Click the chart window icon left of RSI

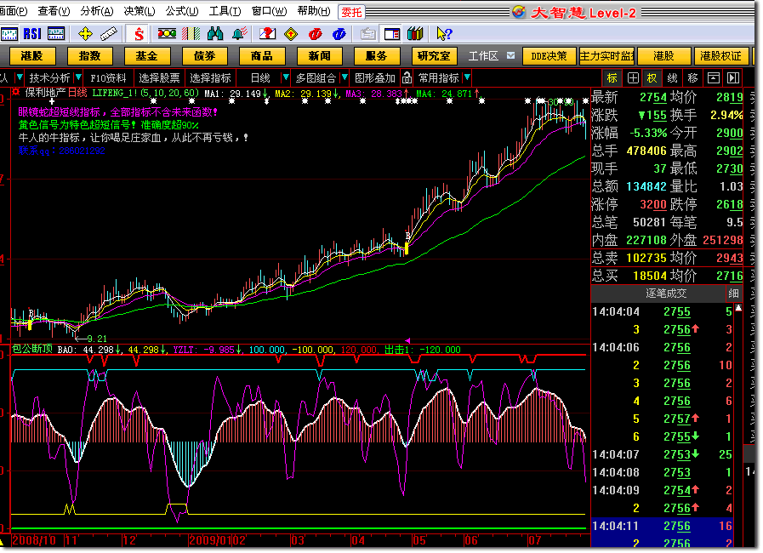(x=9, y=33)
